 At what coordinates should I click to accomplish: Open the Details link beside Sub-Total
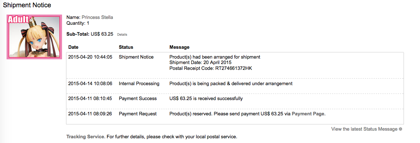click(122, 35)
